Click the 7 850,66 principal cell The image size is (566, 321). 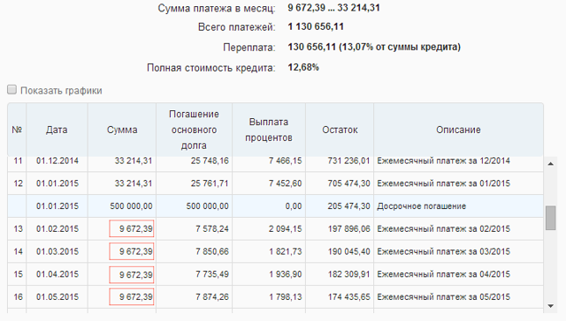[212, 251]
